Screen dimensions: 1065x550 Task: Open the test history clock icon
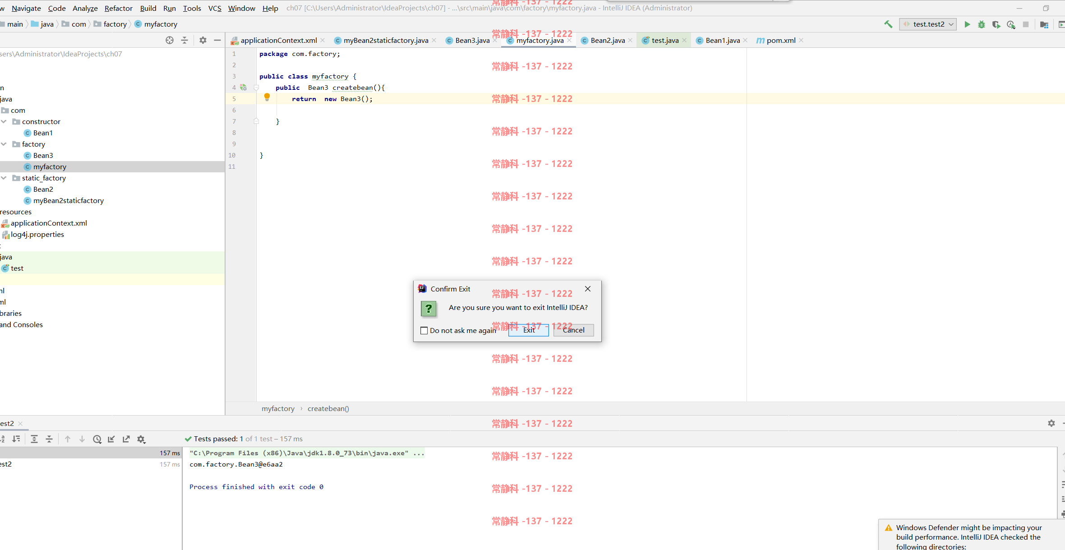(x=97, y=439)
